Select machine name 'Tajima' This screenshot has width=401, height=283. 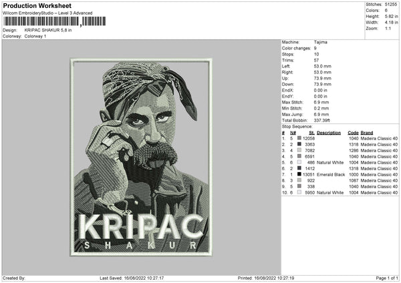pos(320,42)
